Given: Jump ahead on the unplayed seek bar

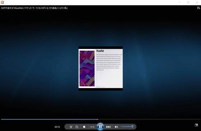Looking at the screenshot, I should [x=149, y=119].
